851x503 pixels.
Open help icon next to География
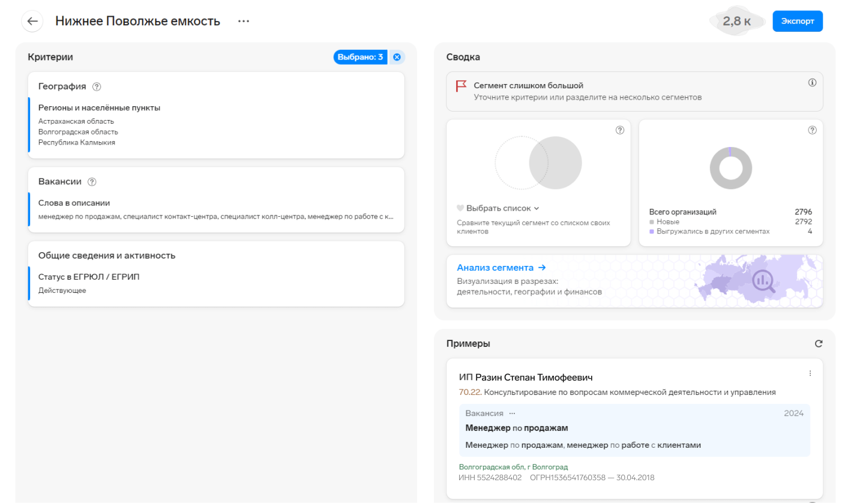97,86
